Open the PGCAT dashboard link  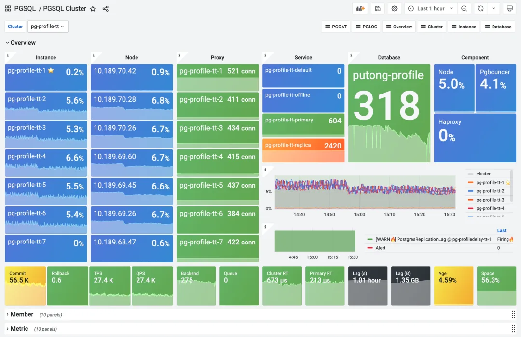point(336,27)
